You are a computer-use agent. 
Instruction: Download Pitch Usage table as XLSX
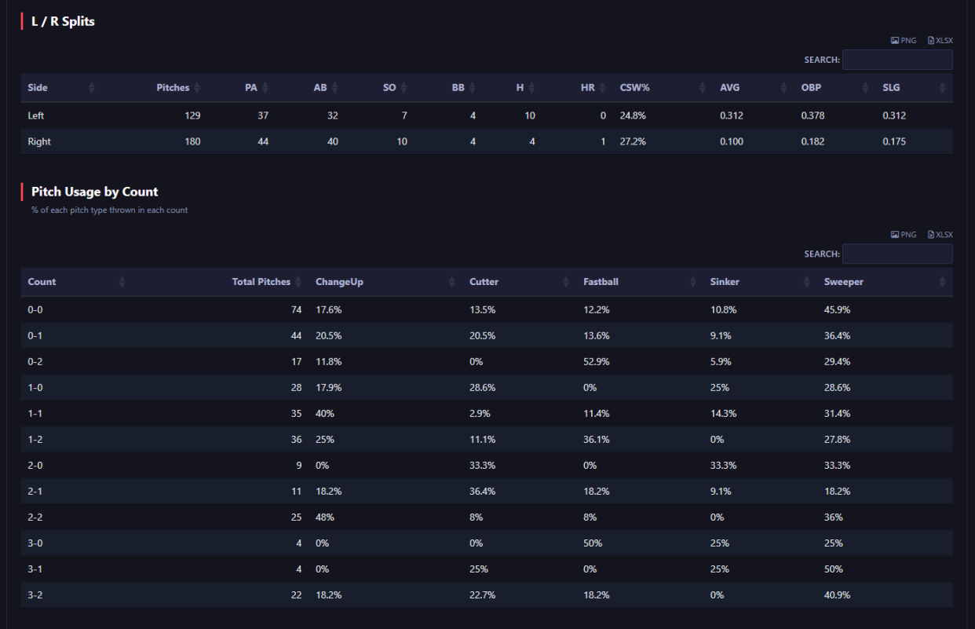pos(940,235)
